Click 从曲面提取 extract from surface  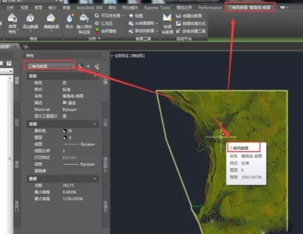coord(142,24)
